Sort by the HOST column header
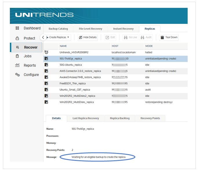 [x=127, y=46]
